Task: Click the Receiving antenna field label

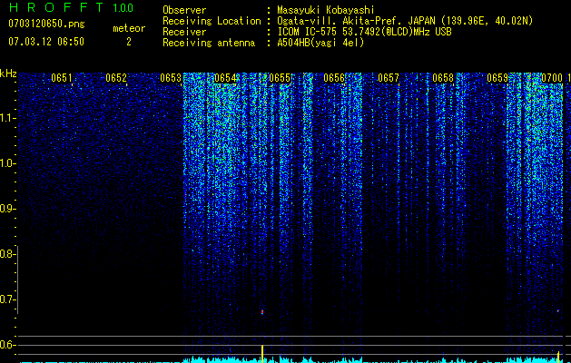Action: (x=209, y=43)
